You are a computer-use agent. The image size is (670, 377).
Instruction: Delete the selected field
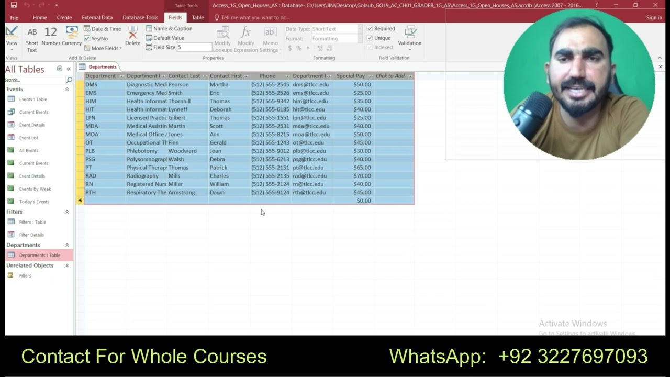point(132,36)
